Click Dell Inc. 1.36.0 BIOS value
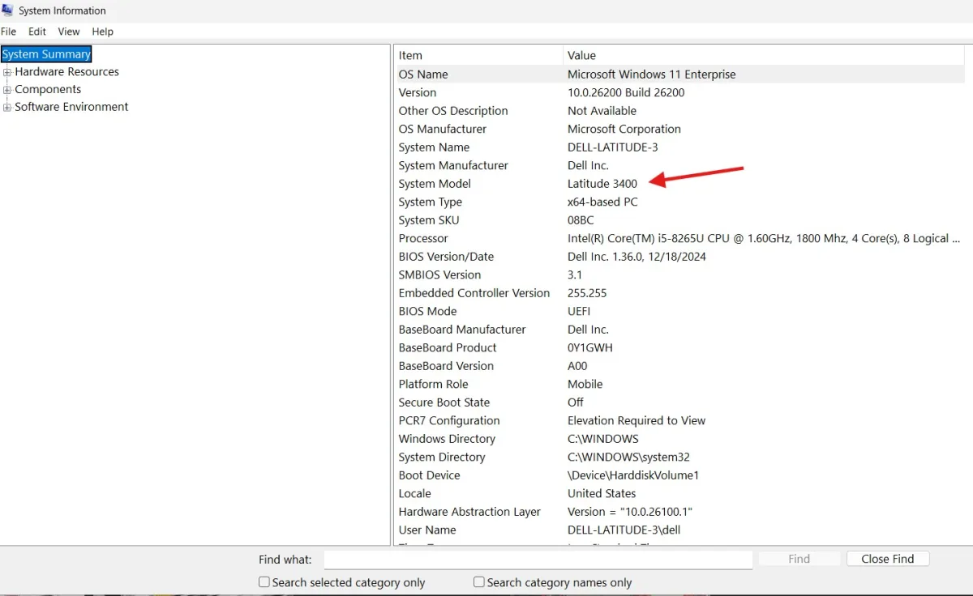This screenshot has width=973, height=596. pos(637,257)
